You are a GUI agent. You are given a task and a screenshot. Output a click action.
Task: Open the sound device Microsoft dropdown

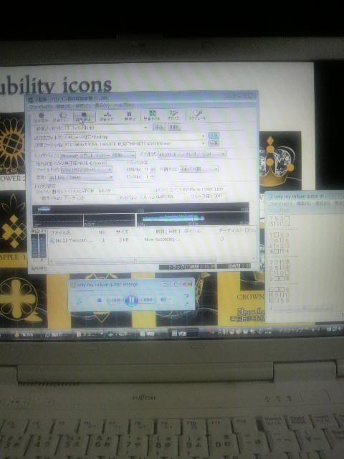(98, 156)
